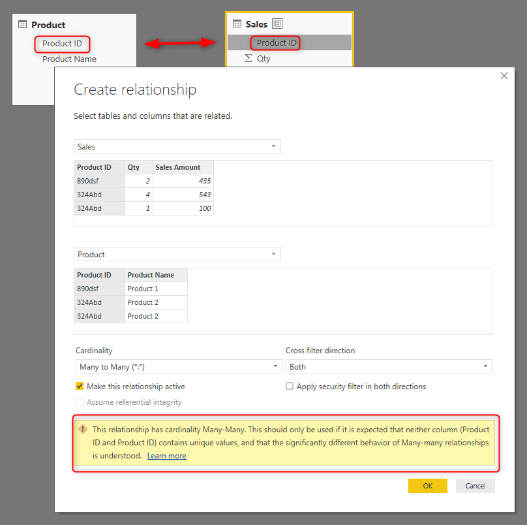
Task: Cancel the relationship creation
Action: 475,486
